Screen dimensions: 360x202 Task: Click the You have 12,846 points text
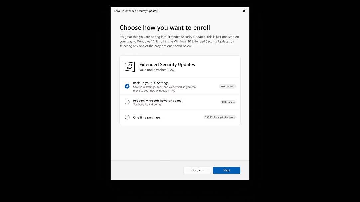(x=147, y=105)
